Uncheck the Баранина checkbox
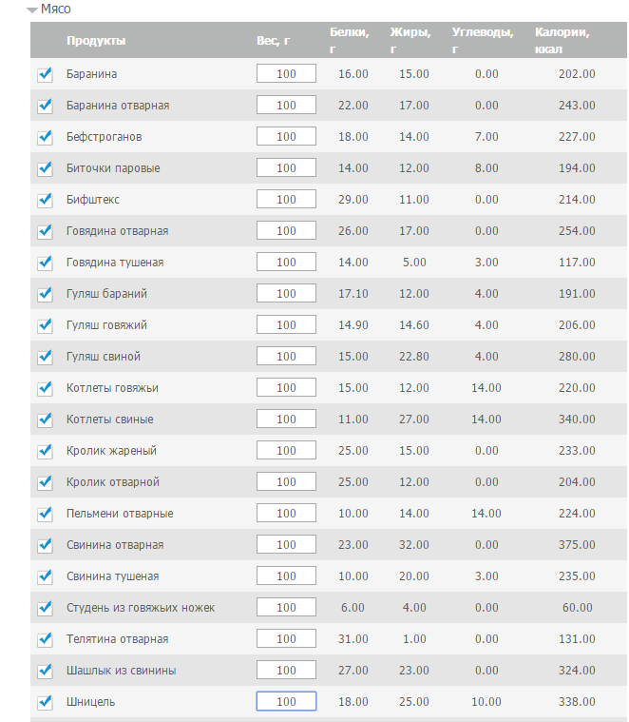 click(x=45, y=74)
